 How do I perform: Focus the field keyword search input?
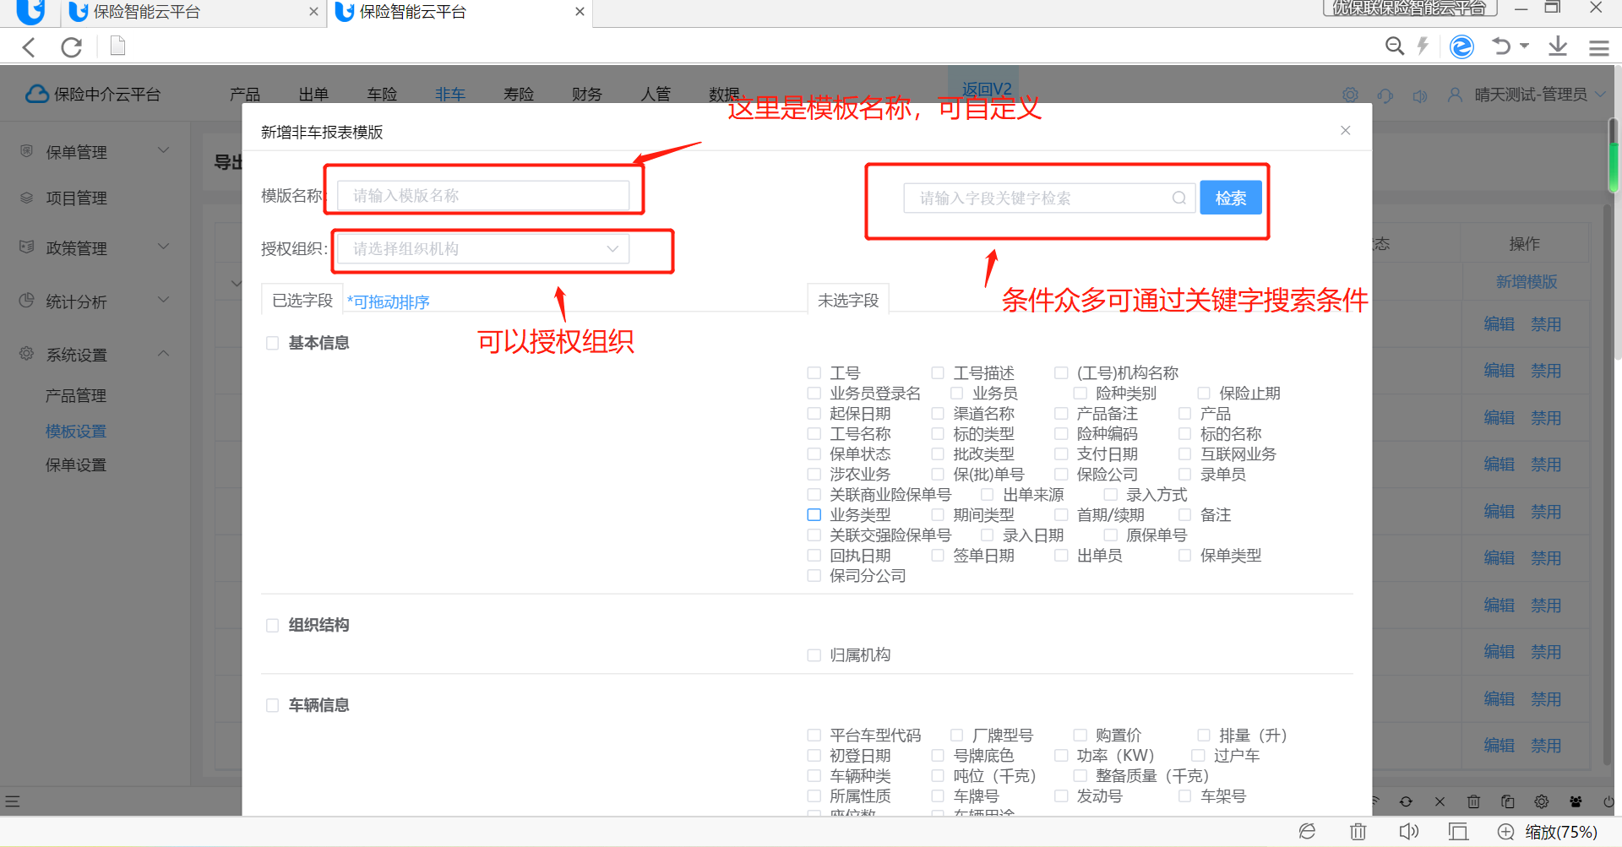[1049, 198]
